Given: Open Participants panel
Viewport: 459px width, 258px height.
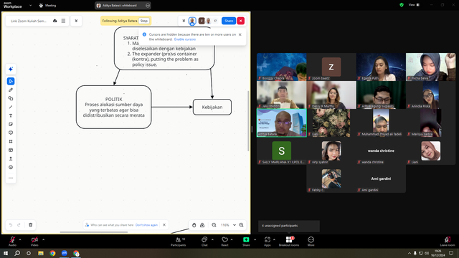Looking at the screenshot, I should point(179,242).
